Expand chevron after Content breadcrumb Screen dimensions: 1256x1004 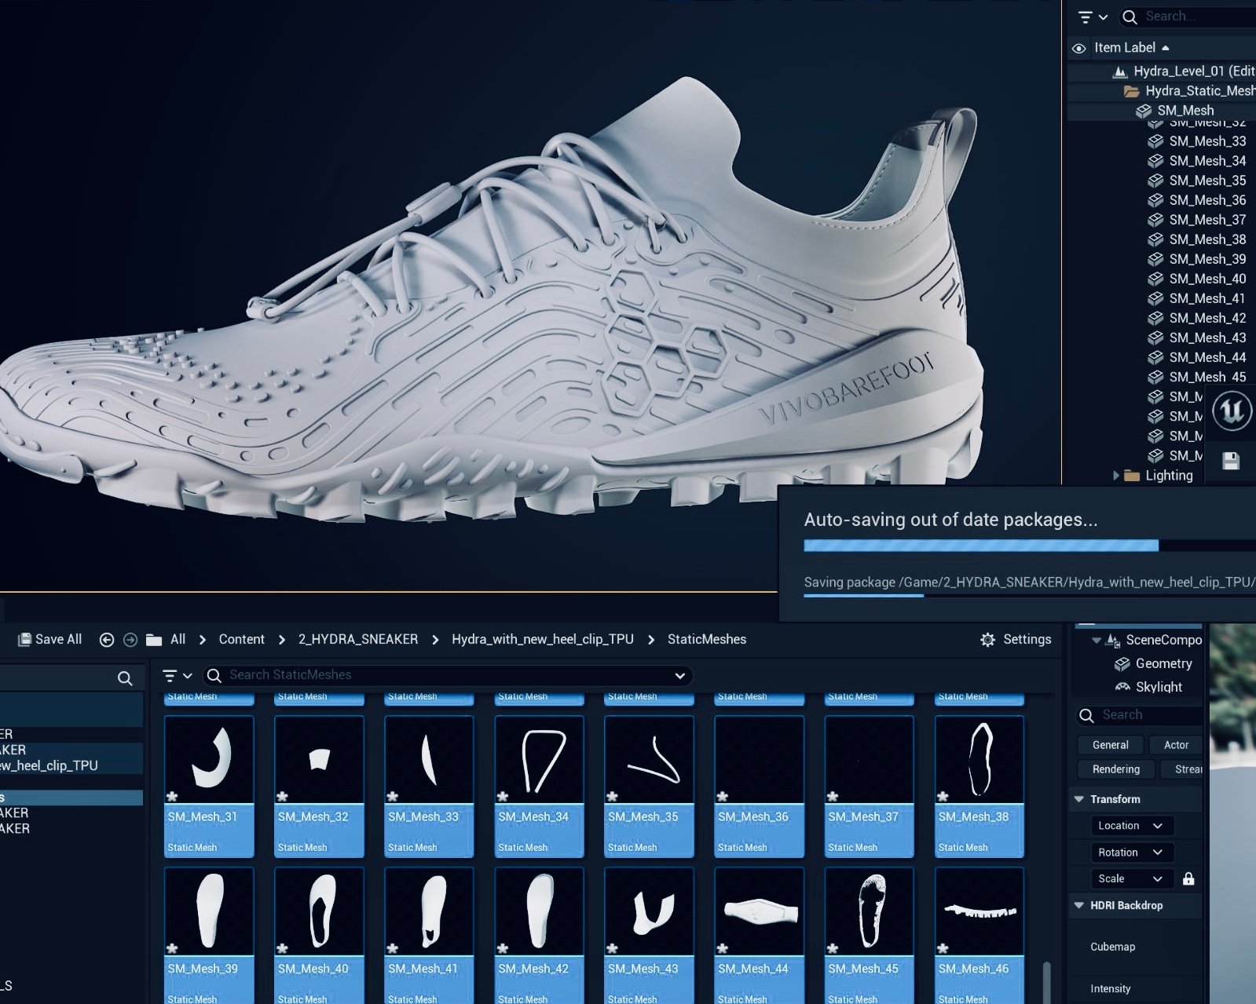click(281, 640)
